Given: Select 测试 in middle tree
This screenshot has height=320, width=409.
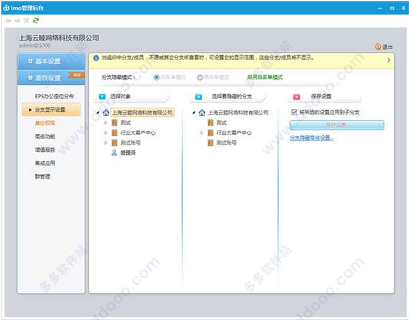Looking at the screenshot, I should tap(222, 123).
